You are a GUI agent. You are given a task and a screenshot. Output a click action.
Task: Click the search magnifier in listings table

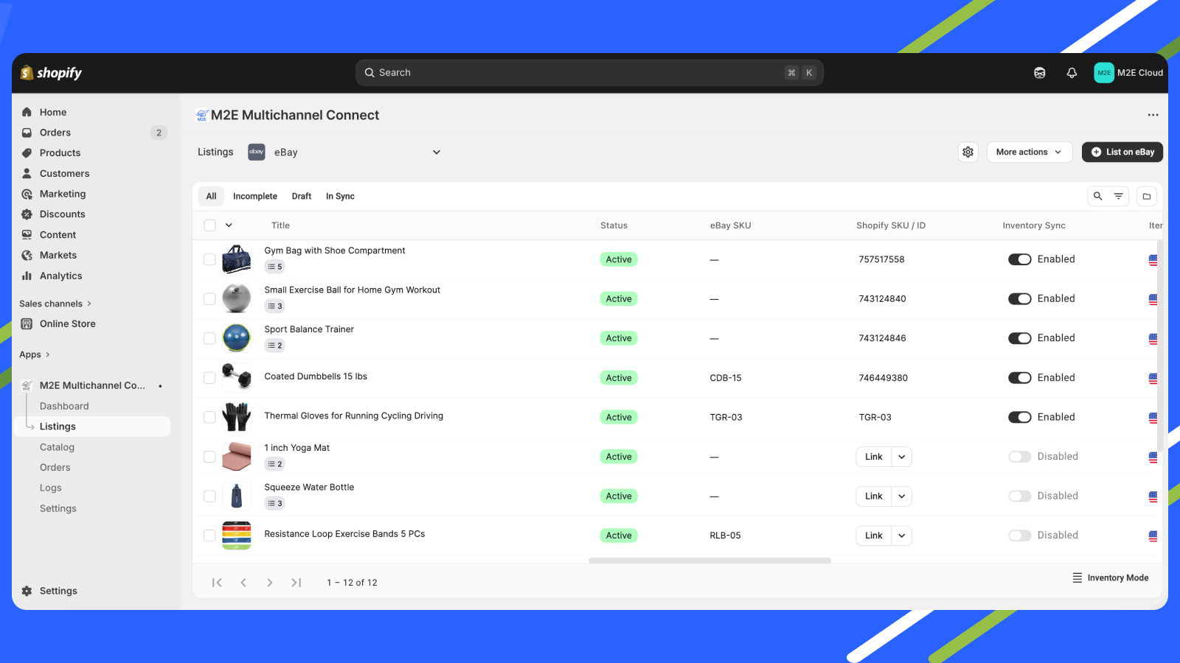point(1097,196)
